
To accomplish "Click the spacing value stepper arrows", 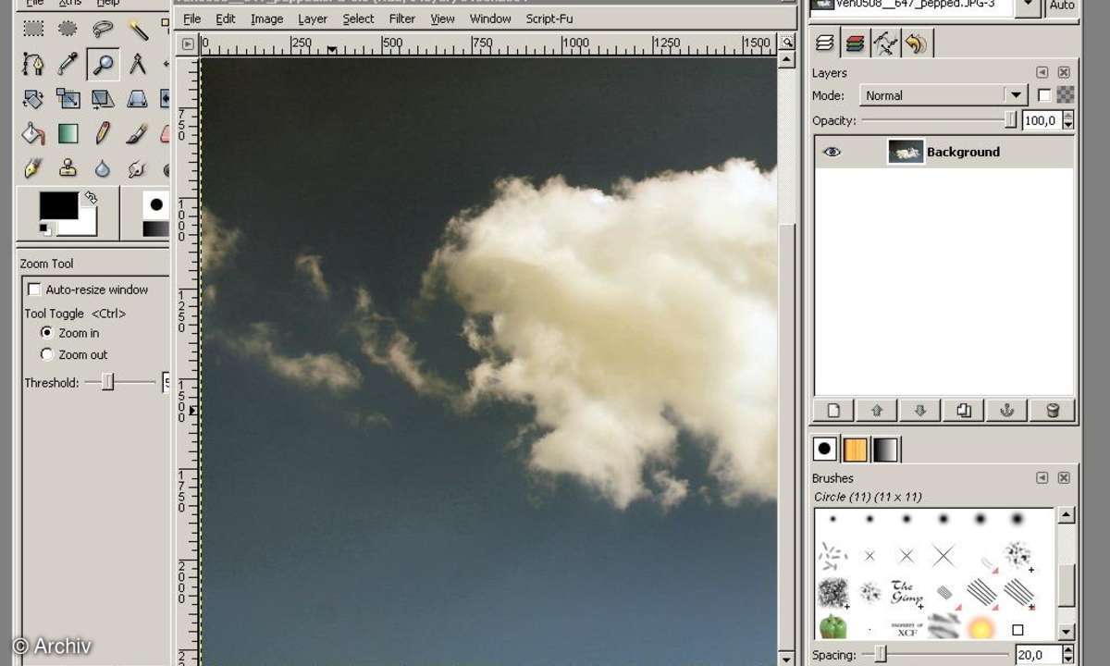I will (x=1068, y=655).
